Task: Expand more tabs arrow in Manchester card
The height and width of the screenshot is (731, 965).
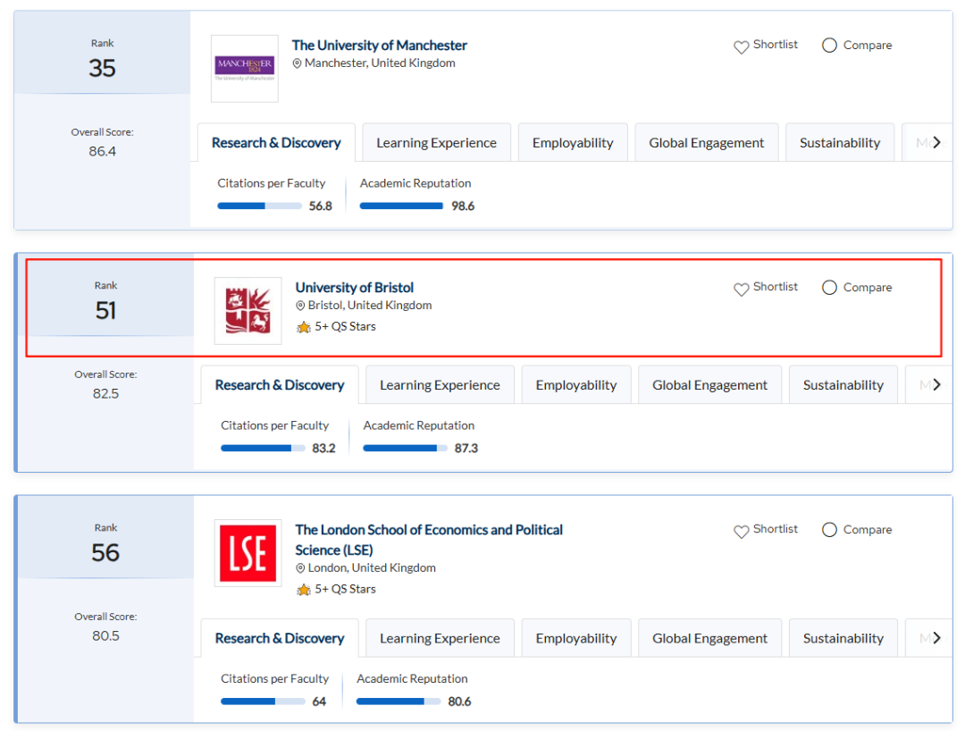Action: coord(936,143)
